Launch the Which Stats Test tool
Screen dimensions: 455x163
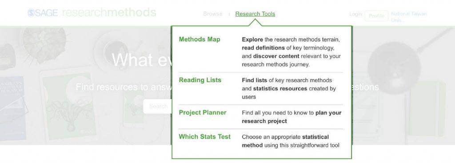click(x=204, y=137)
